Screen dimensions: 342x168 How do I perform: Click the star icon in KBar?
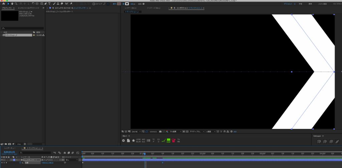pyautogui.click(x=133, y=141)
